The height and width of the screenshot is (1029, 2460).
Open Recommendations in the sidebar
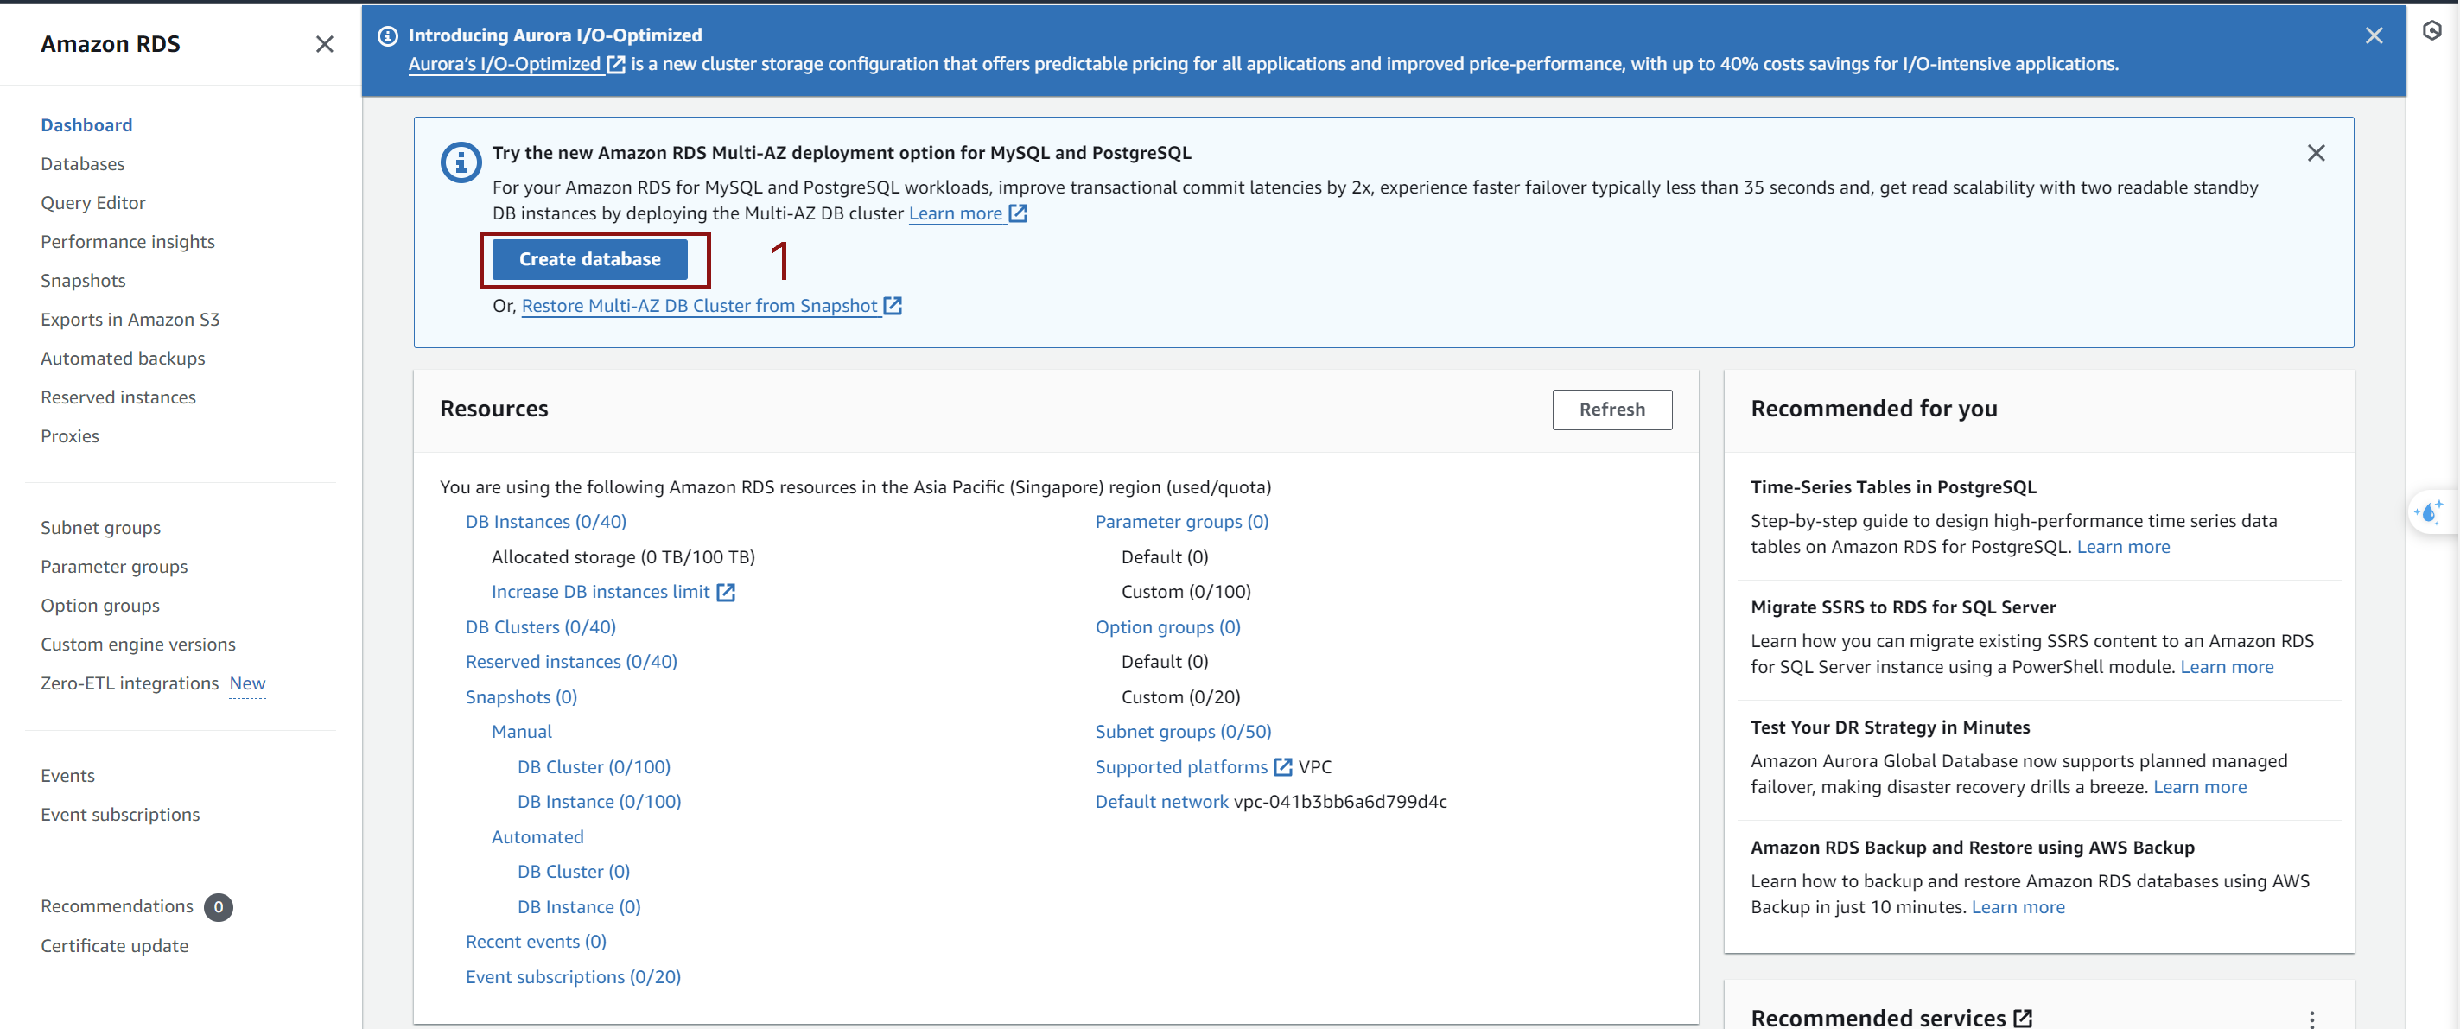coord(117,907)
